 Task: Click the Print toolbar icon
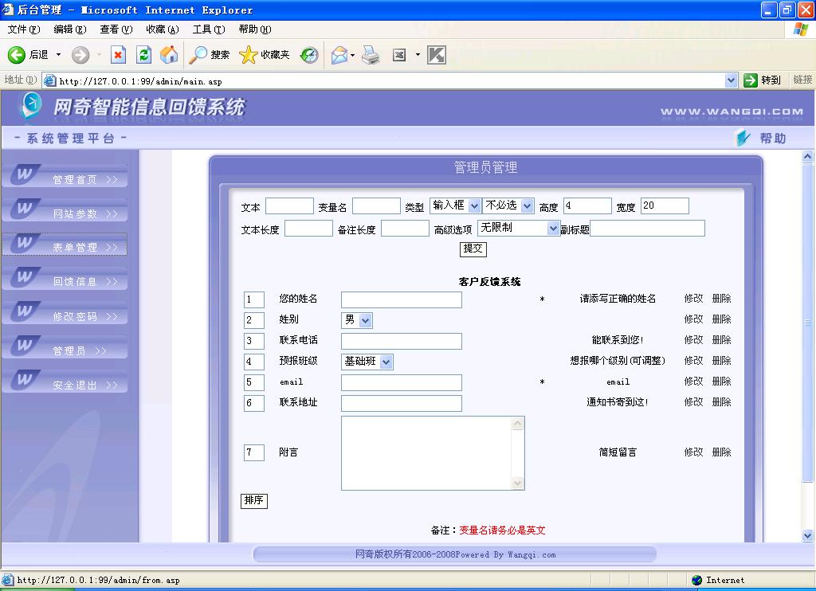pos(371,55)
